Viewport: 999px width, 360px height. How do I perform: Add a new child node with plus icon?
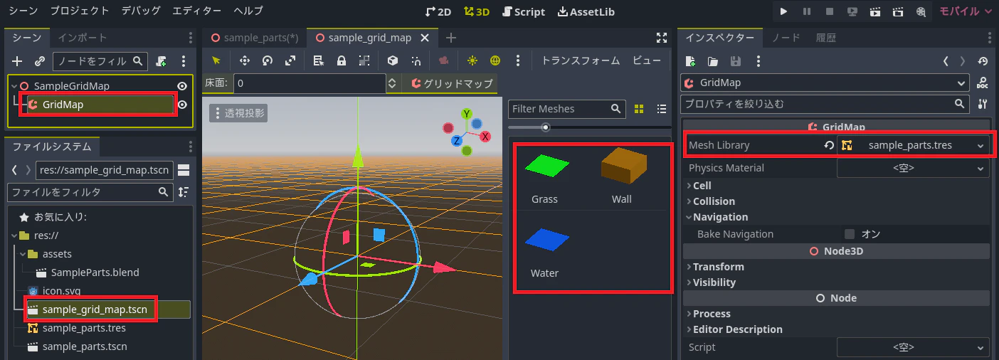pos(18,61)
